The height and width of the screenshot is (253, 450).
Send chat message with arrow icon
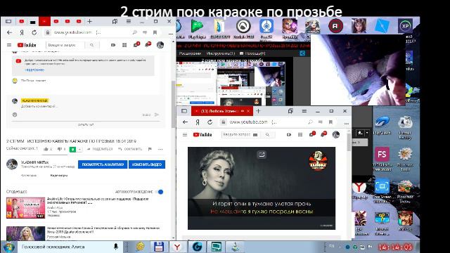pyautogui.click(x=157, y=115)
